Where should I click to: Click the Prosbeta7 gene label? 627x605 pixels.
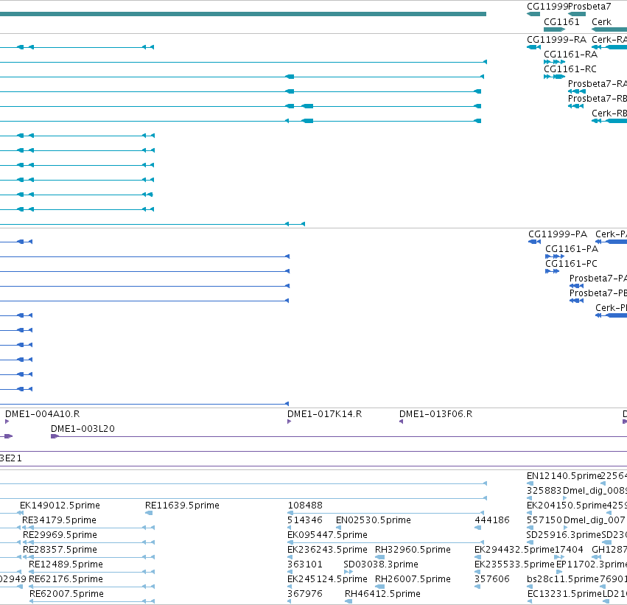589,7
